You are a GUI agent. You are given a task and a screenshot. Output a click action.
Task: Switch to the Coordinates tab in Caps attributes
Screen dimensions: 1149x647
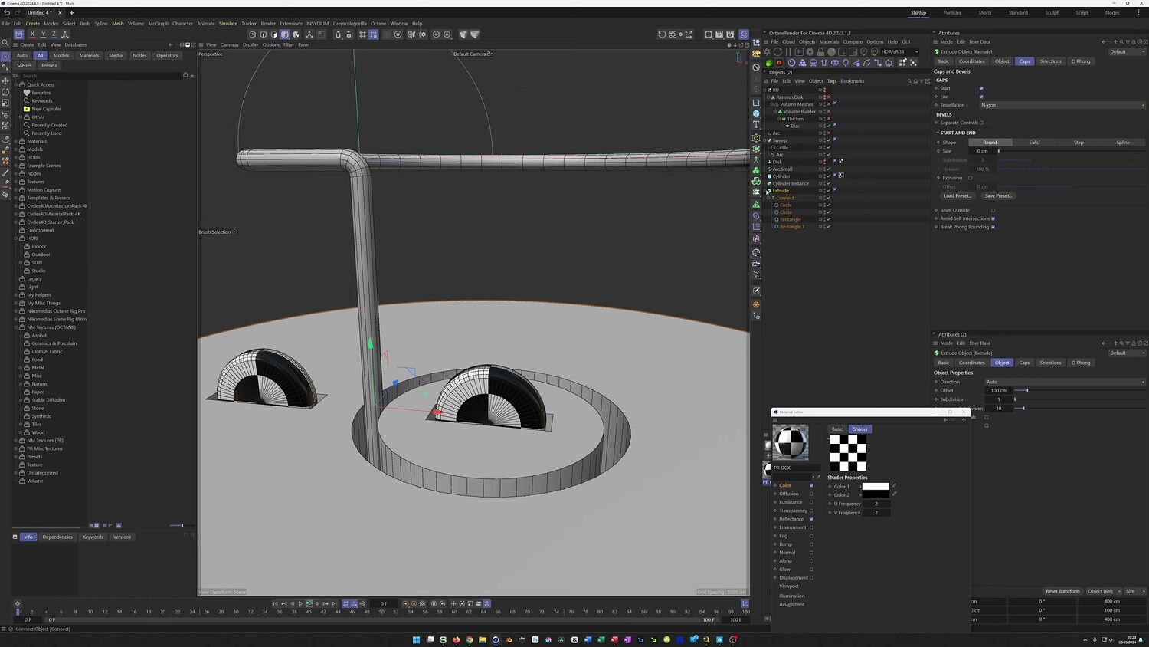click(971, 61)
